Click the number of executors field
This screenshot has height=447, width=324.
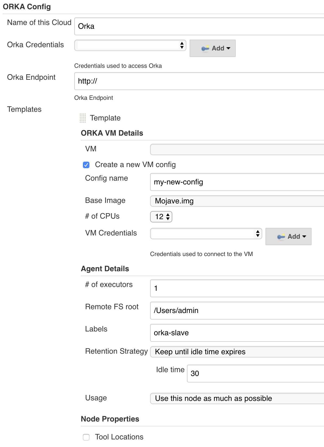click(237, 288)
